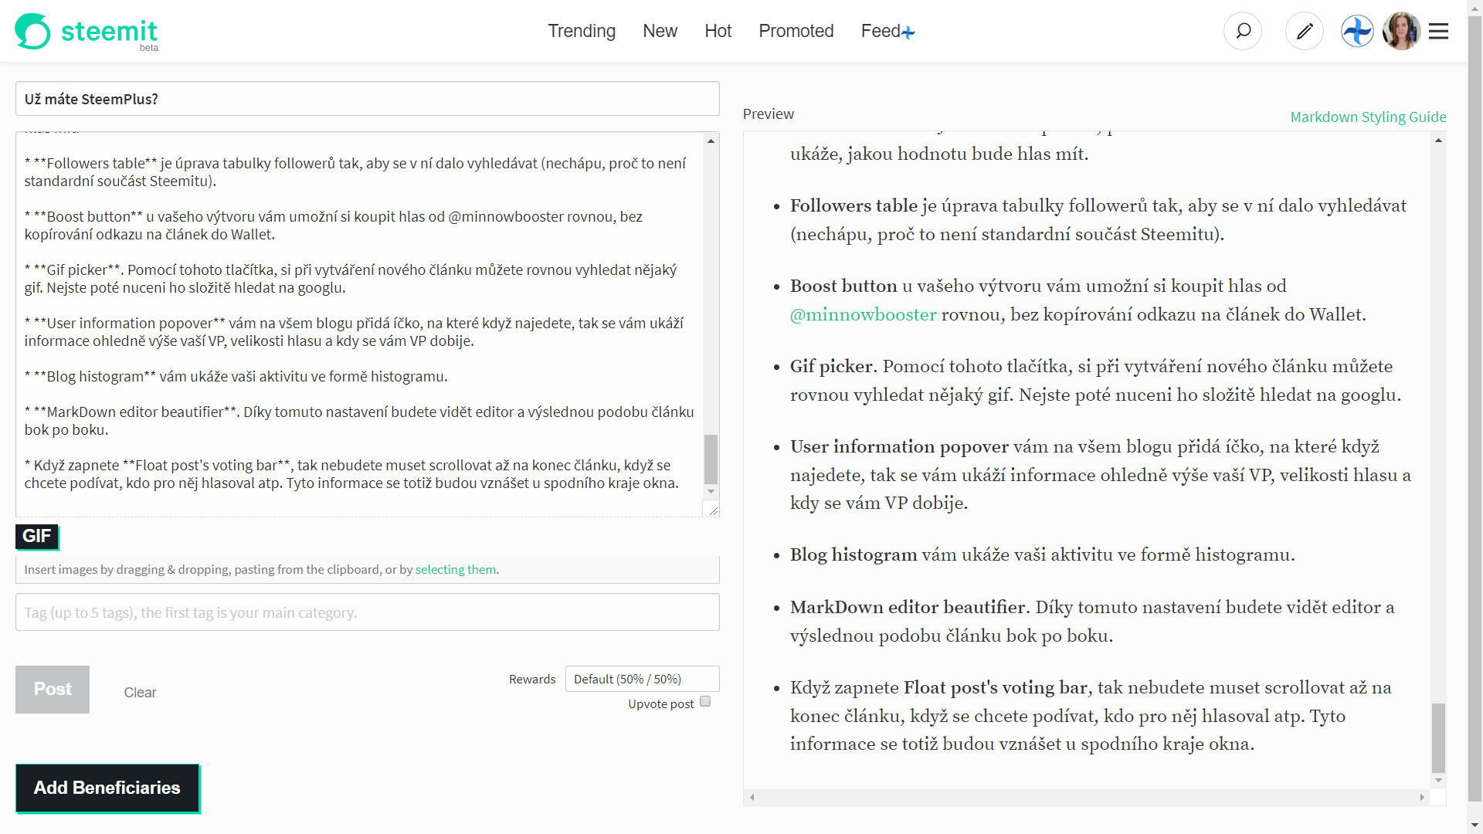
Task: Click the editor textarea resize handle
Action: coord(712,510)
